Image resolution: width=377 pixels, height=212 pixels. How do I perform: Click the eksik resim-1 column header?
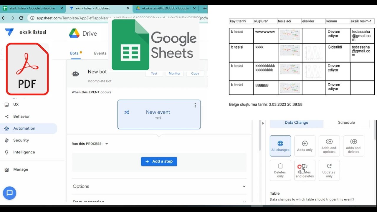click(x=362, y=21)
